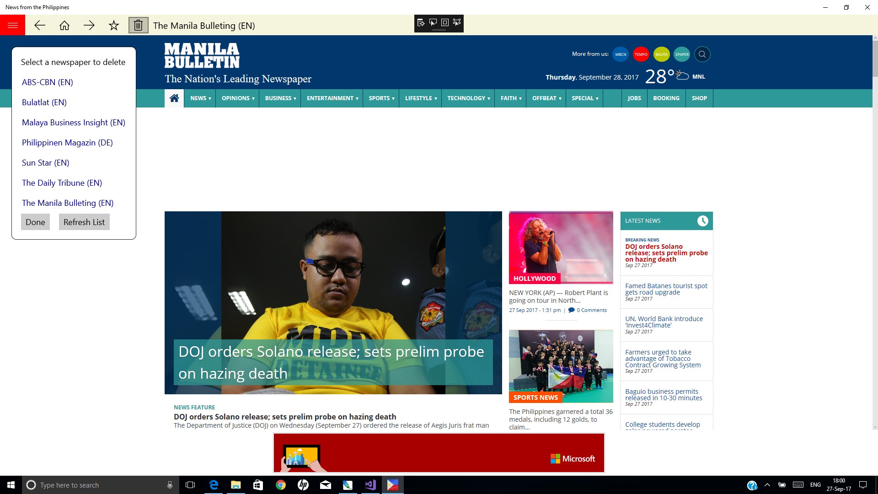Open Manila Bulletin search magnifier
Screen dimensions: 878x494
coord(702,54)
